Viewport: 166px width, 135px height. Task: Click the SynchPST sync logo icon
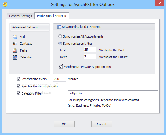click(x=5, y=4)
